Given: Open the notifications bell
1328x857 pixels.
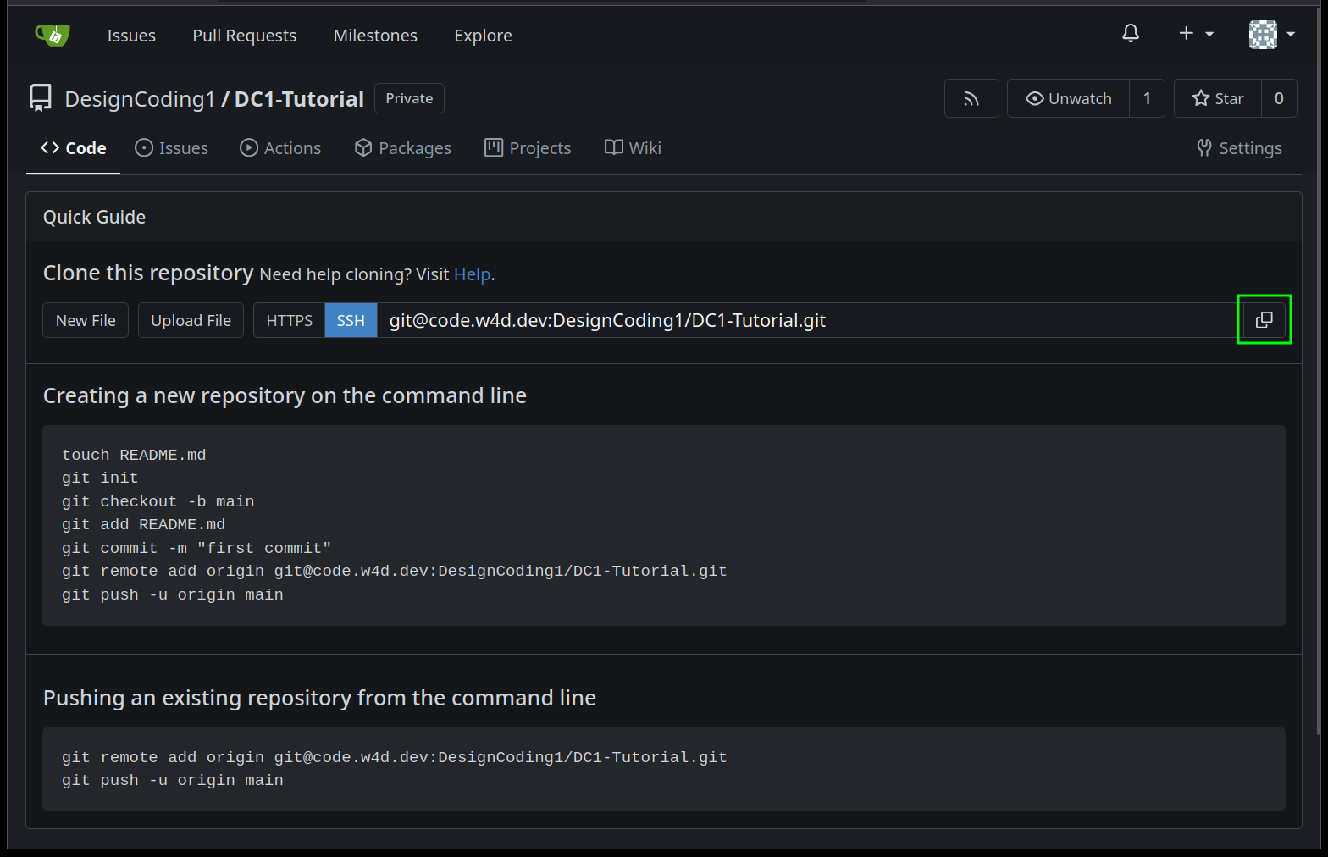Looking at the screenshot, I should tap(1130, 34).
